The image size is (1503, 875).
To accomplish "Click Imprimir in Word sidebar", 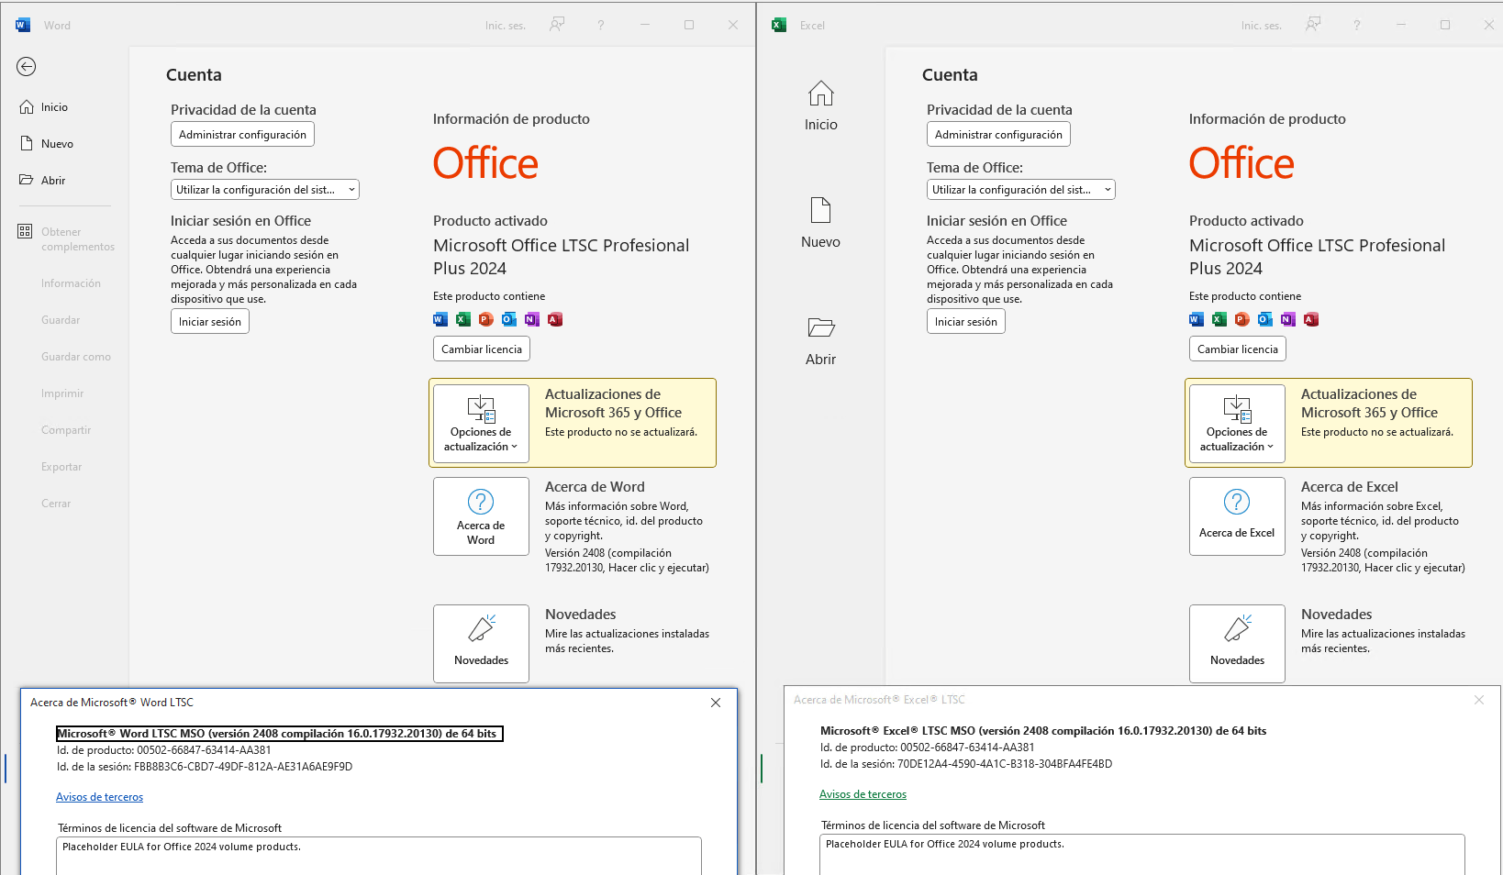I will coord(62,393).
